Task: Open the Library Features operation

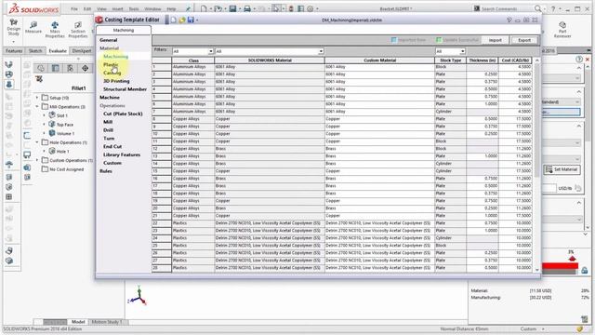Action: click(122, 155)
